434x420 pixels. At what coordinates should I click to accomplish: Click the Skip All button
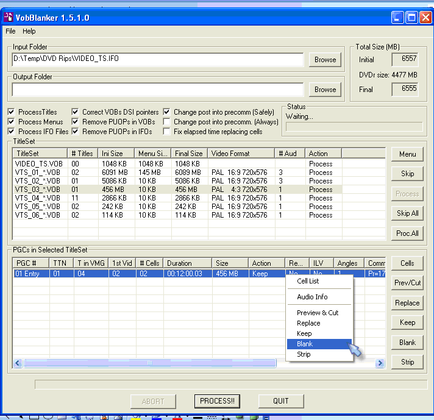pos(407,213)
